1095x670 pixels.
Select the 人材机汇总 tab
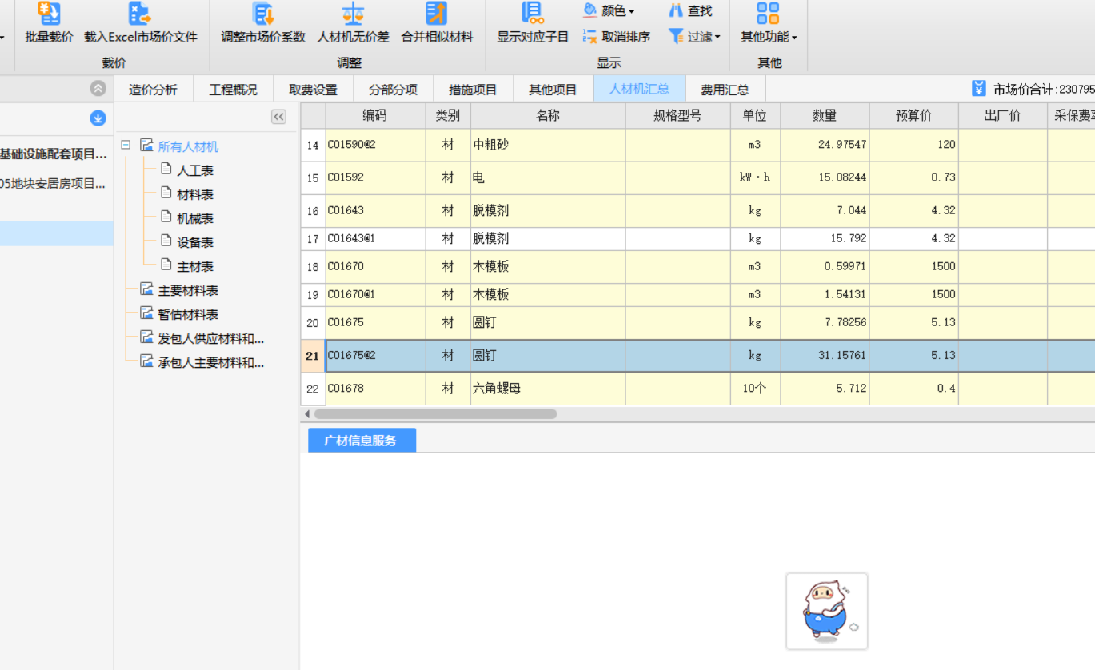639,89
